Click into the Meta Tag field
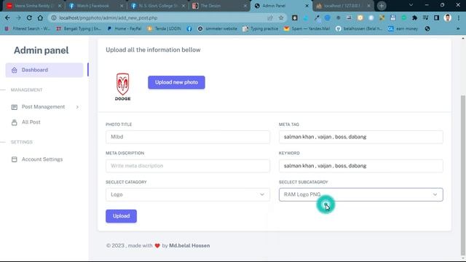 pos(361,137)
